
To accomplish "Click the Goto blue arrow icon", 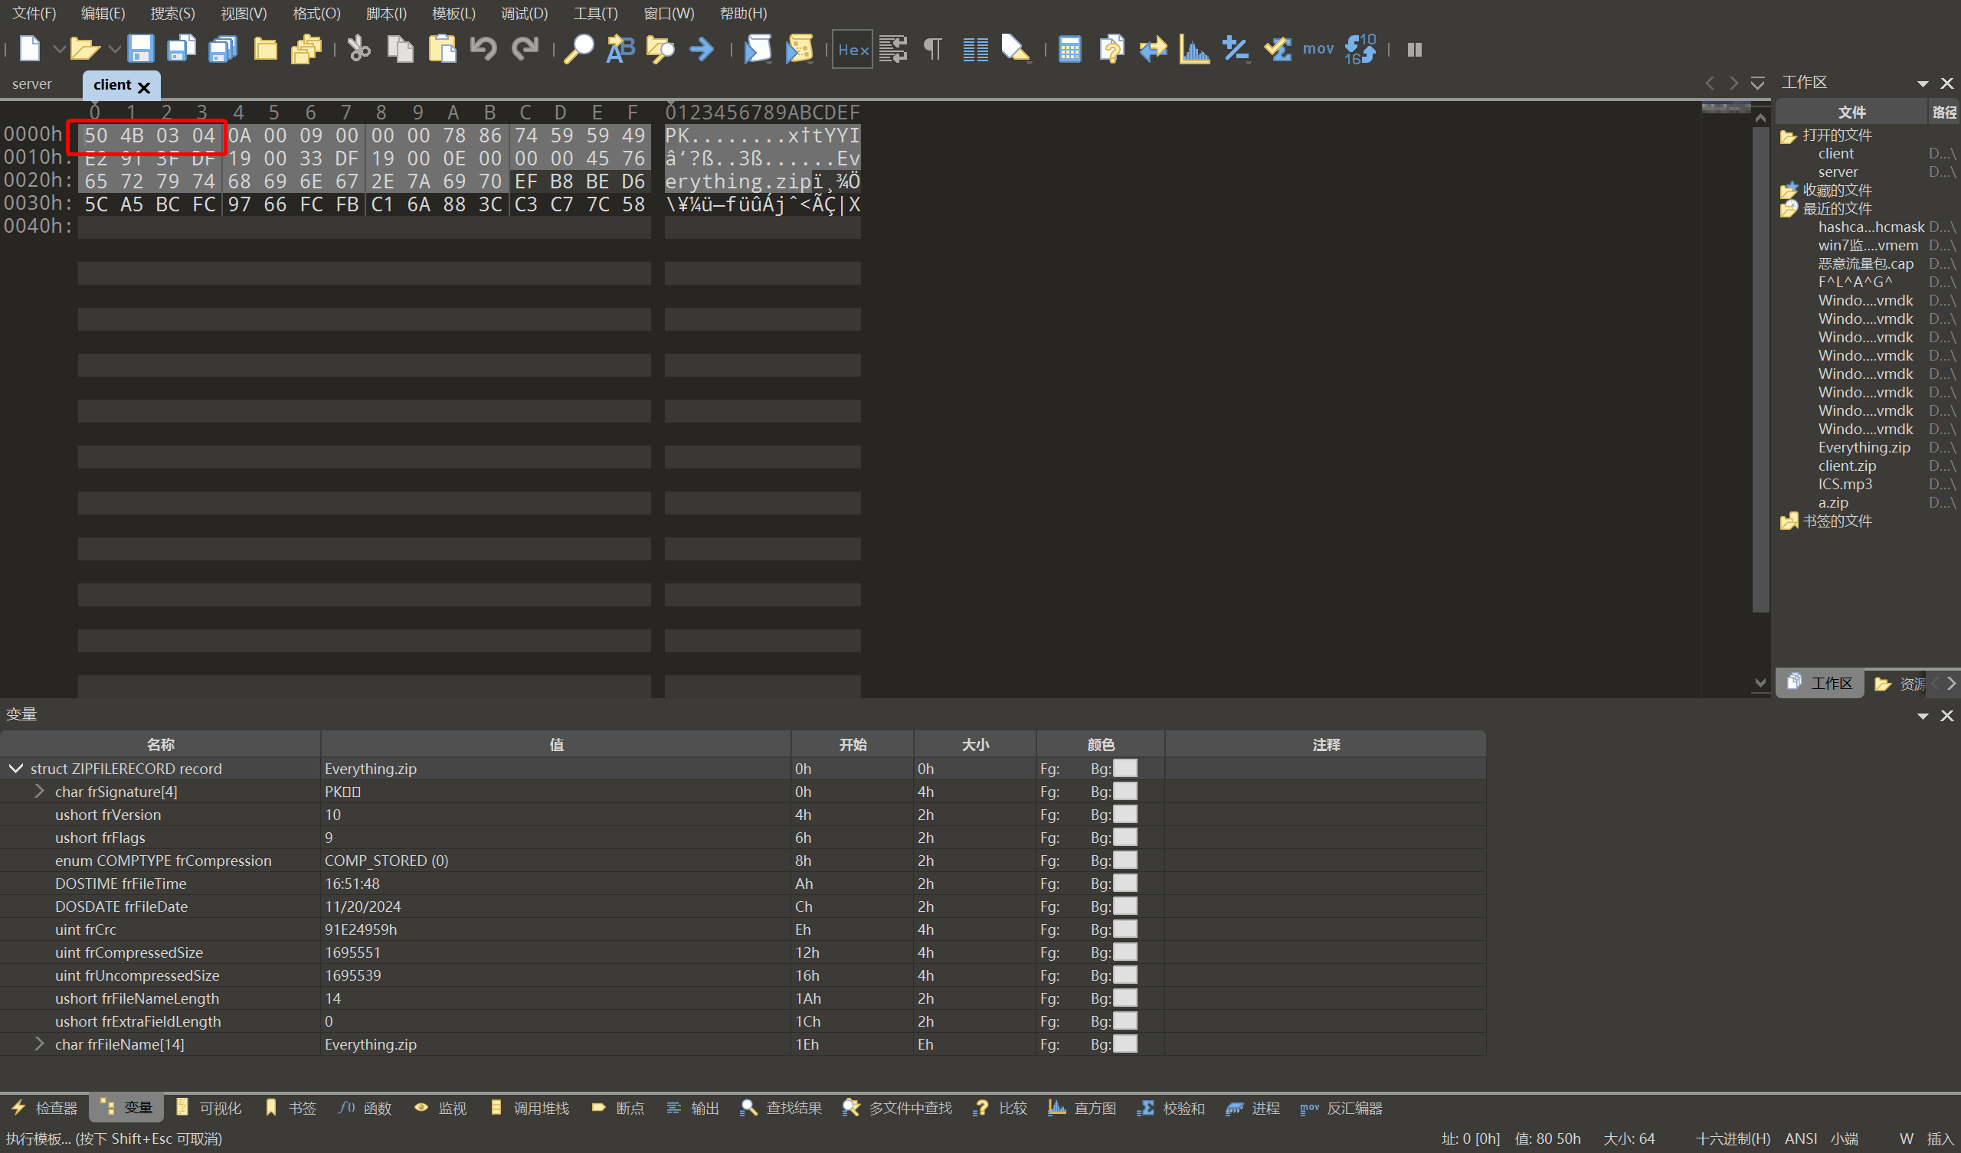I will point(702,49).
